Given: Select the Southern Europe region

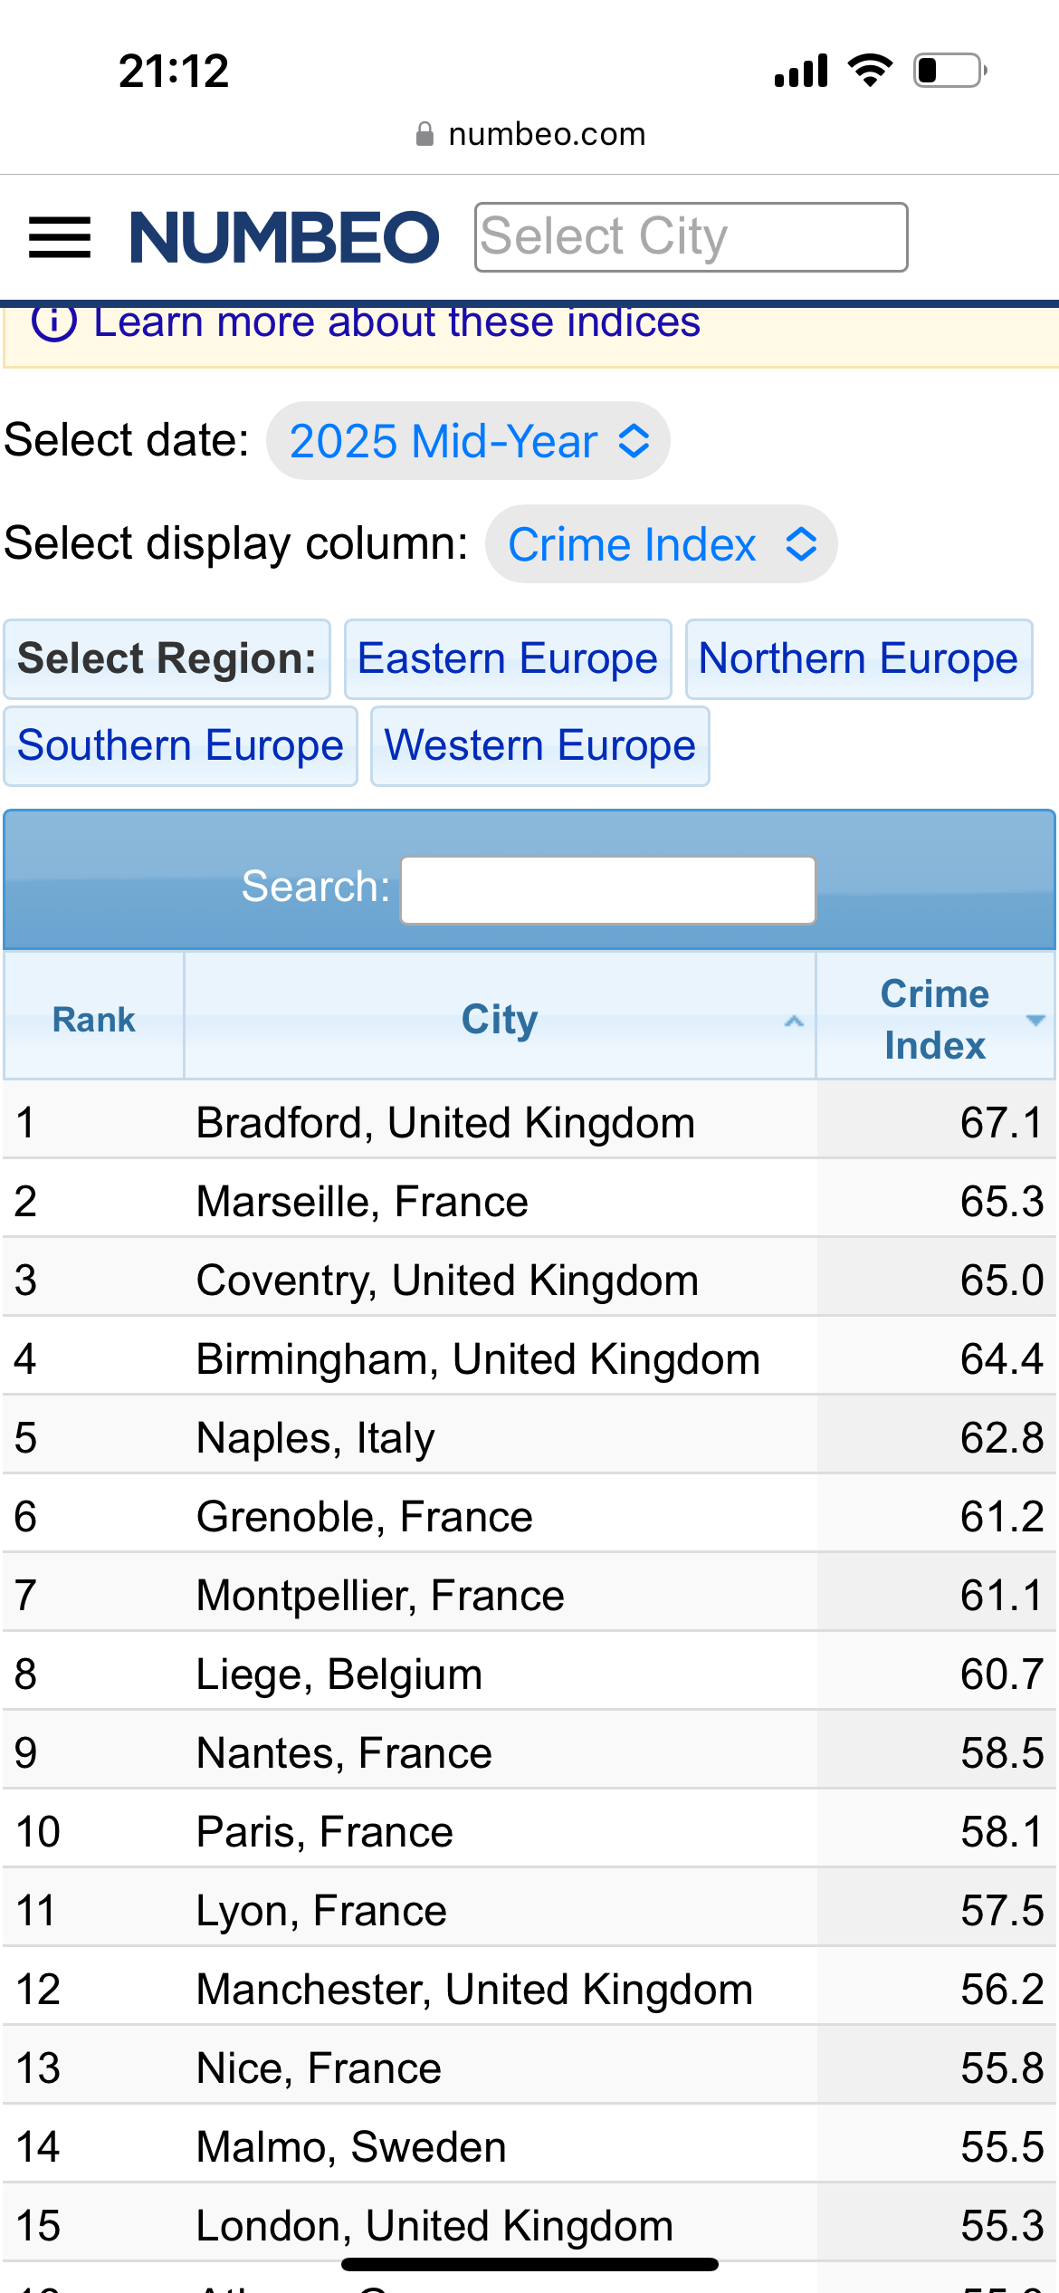Looking at the screenshot, I should coord(180,746).
